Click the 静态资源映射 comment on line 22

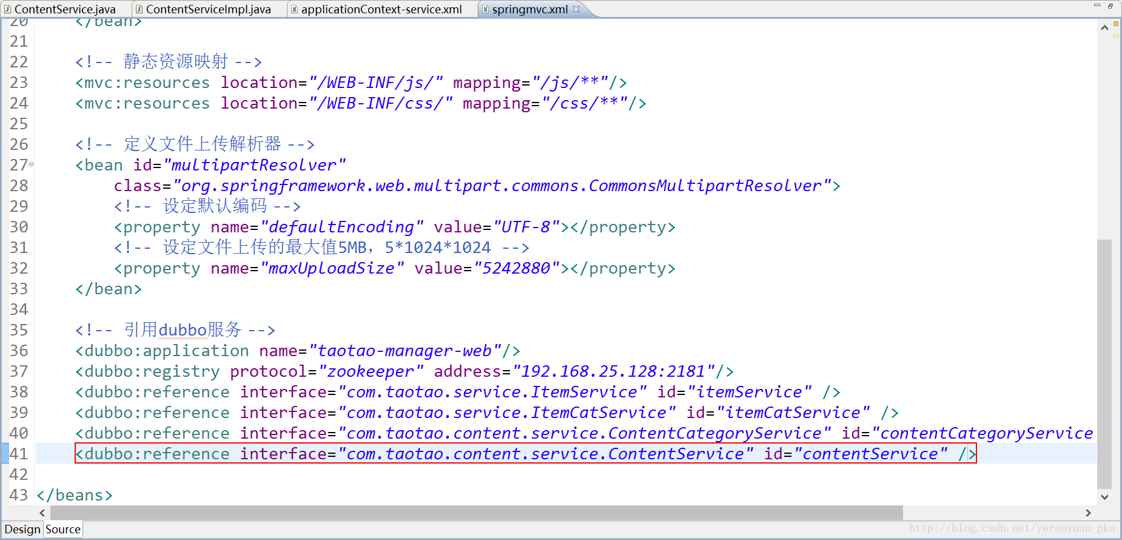169,61
